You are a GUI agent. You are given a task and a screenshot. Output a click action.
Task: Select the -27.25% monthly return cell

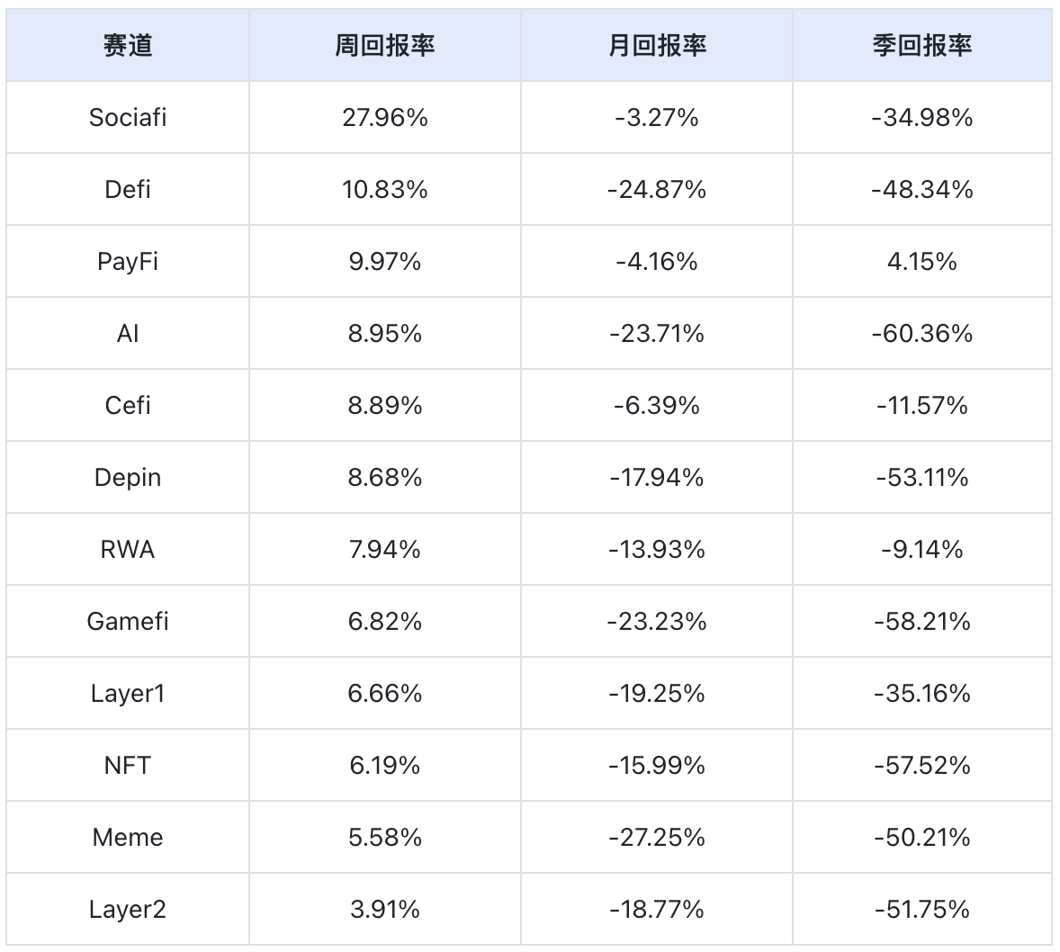656,838
